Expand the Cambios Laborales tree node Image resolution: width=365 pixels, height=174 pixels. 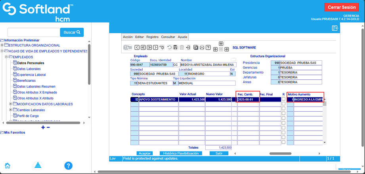[x=10, y=110]
